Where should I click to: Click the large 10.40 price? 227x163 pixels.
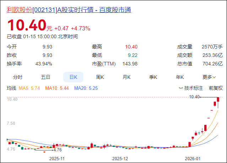coord(27,25)
